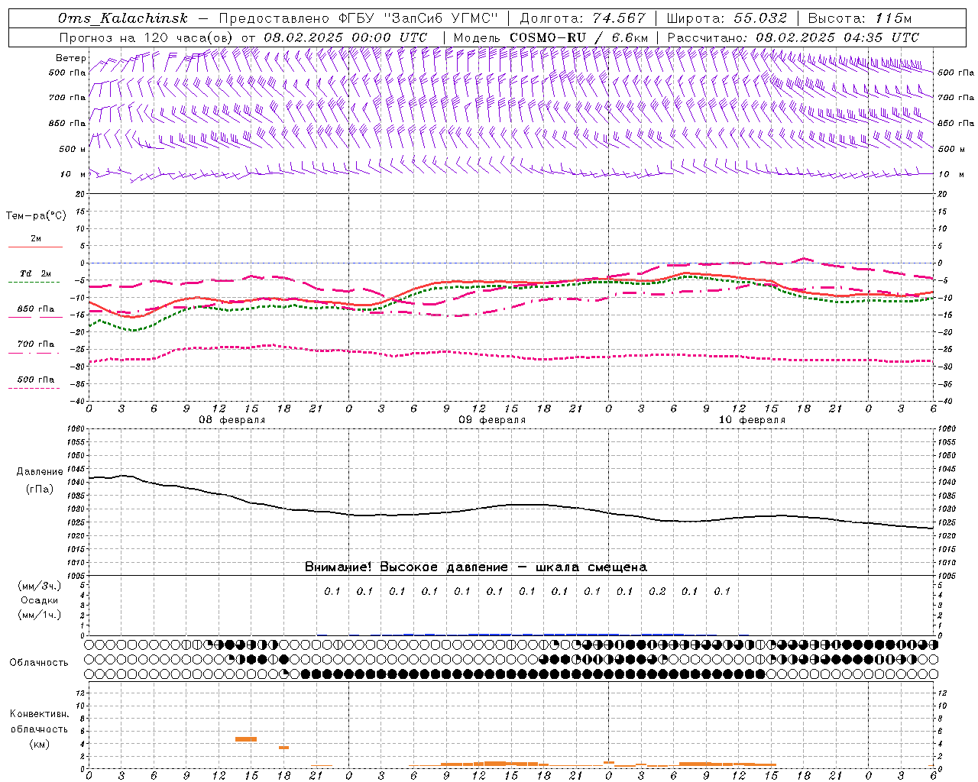Click the Высота: 115м header value
978x782 pixels.
860,18
